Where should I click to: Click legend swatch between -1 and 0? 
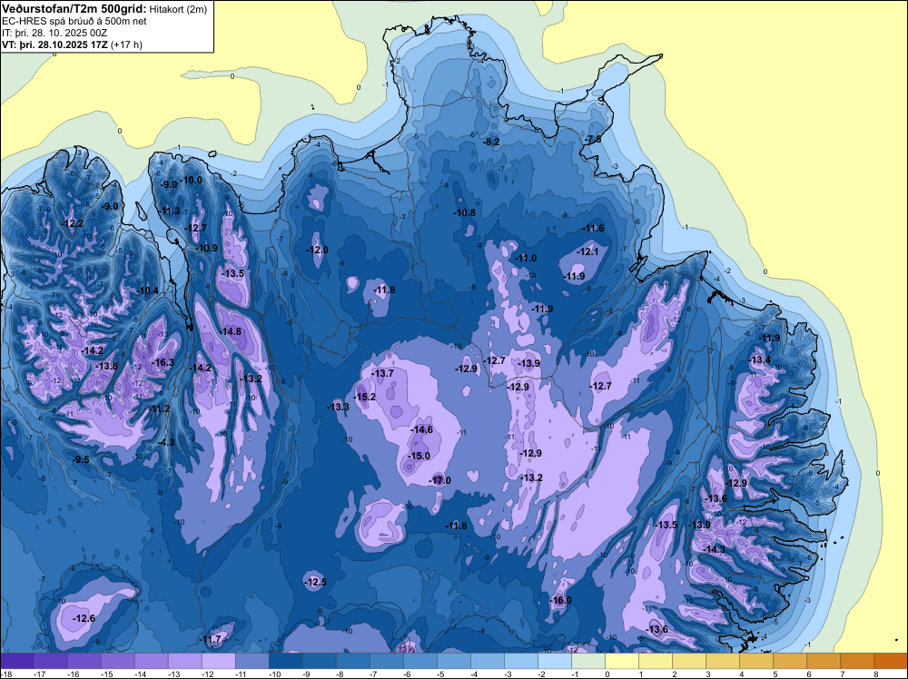point(588,661)
